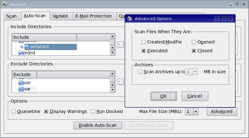
Task: Click the var folder icon
Action: click(21, 89)
